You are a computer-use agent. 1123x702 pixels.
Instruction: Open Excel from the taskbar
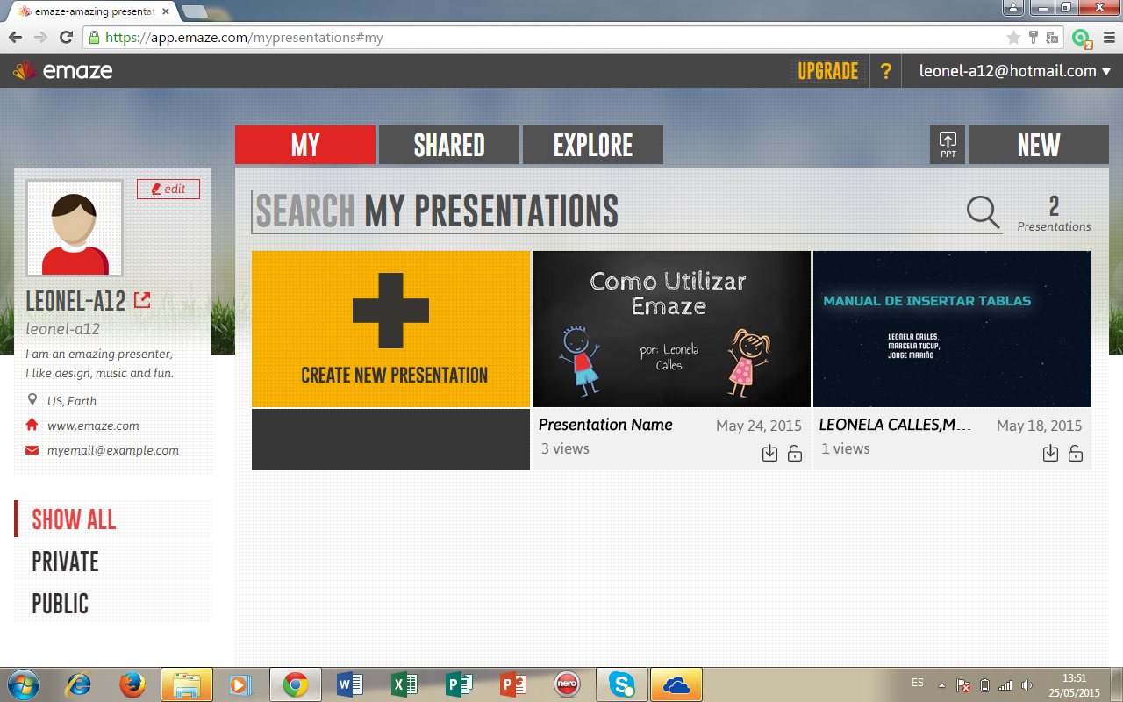[404, 684]
